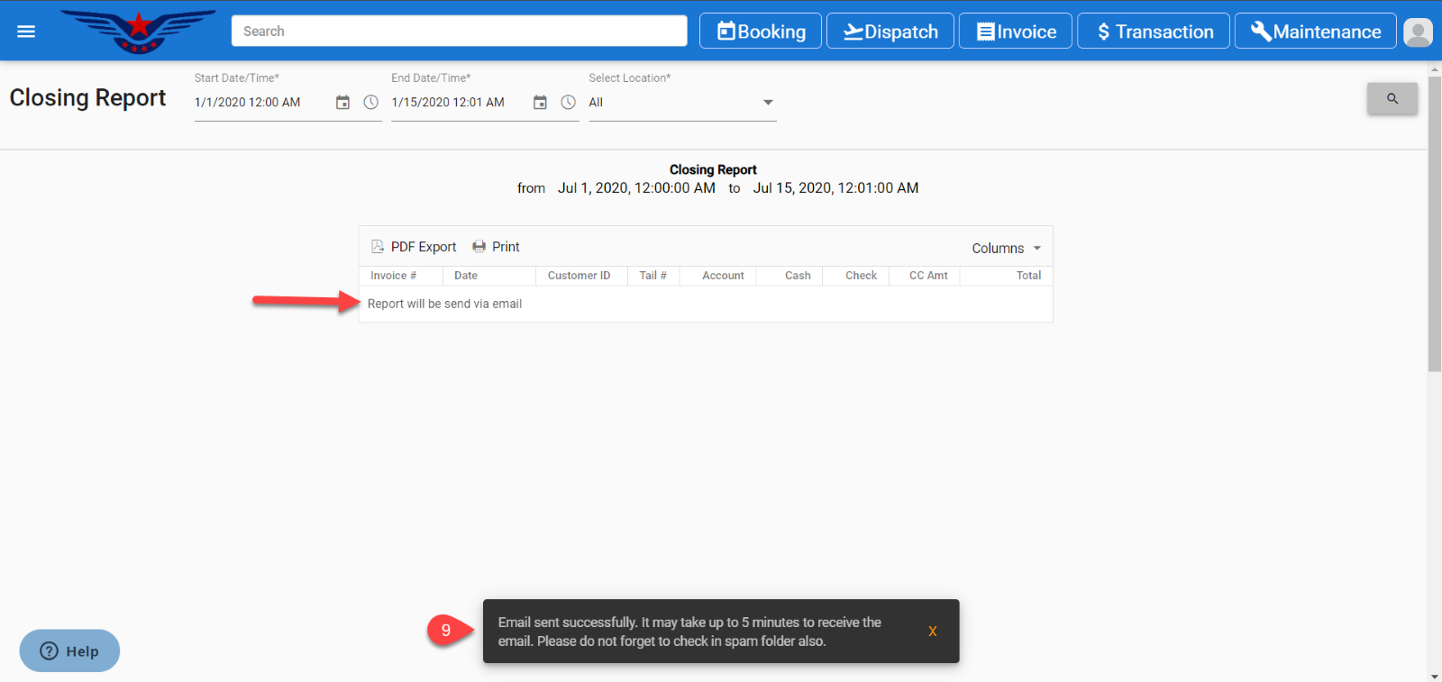Focus the top Search field
Image resolution: width=1442 pixels, height=682 pixels.
(459, 32)
